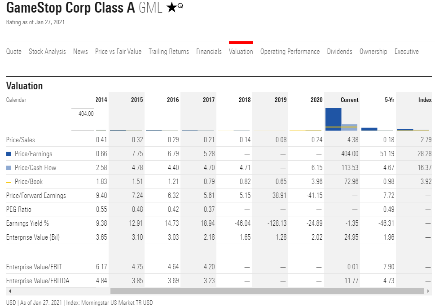
Task: Click the blue Price/Earnings legend square
Action: point(9,154)
